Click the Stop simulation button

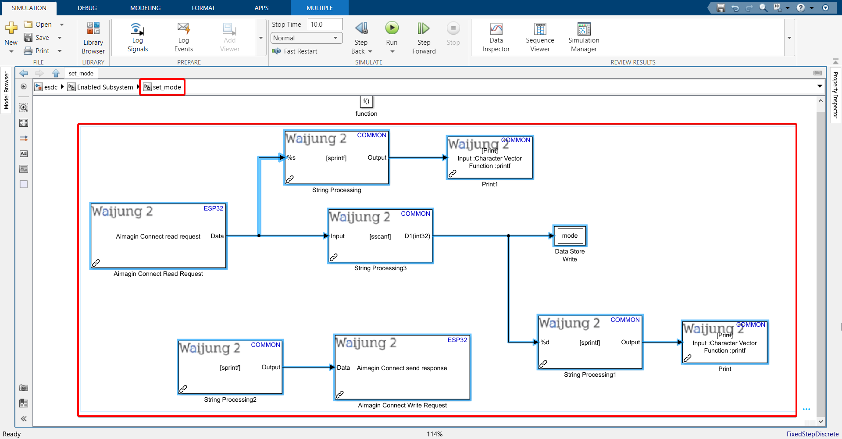click(453, 29)
